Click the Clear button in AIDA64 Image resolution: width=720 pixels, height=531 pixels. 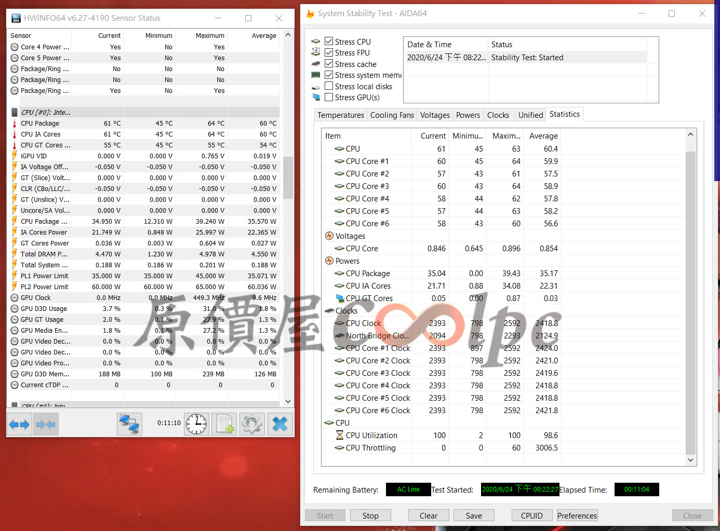tap(429, 515)
